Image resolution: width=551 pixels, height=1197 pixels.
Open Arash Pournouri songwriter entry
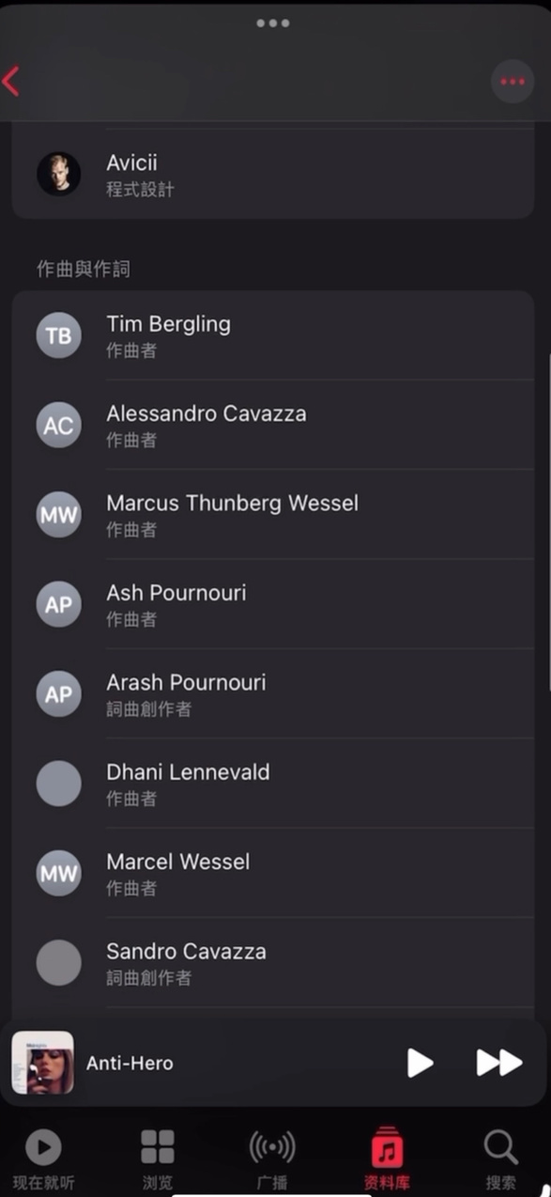273,693
